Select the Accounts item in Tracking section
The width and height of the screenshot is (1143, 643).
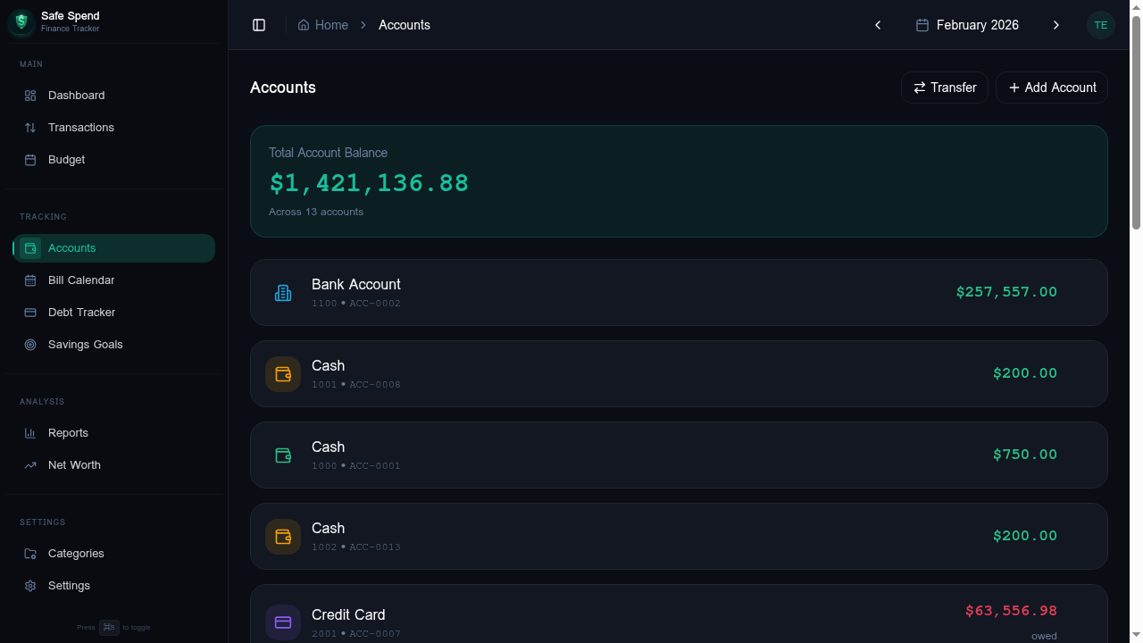(71, 247)
